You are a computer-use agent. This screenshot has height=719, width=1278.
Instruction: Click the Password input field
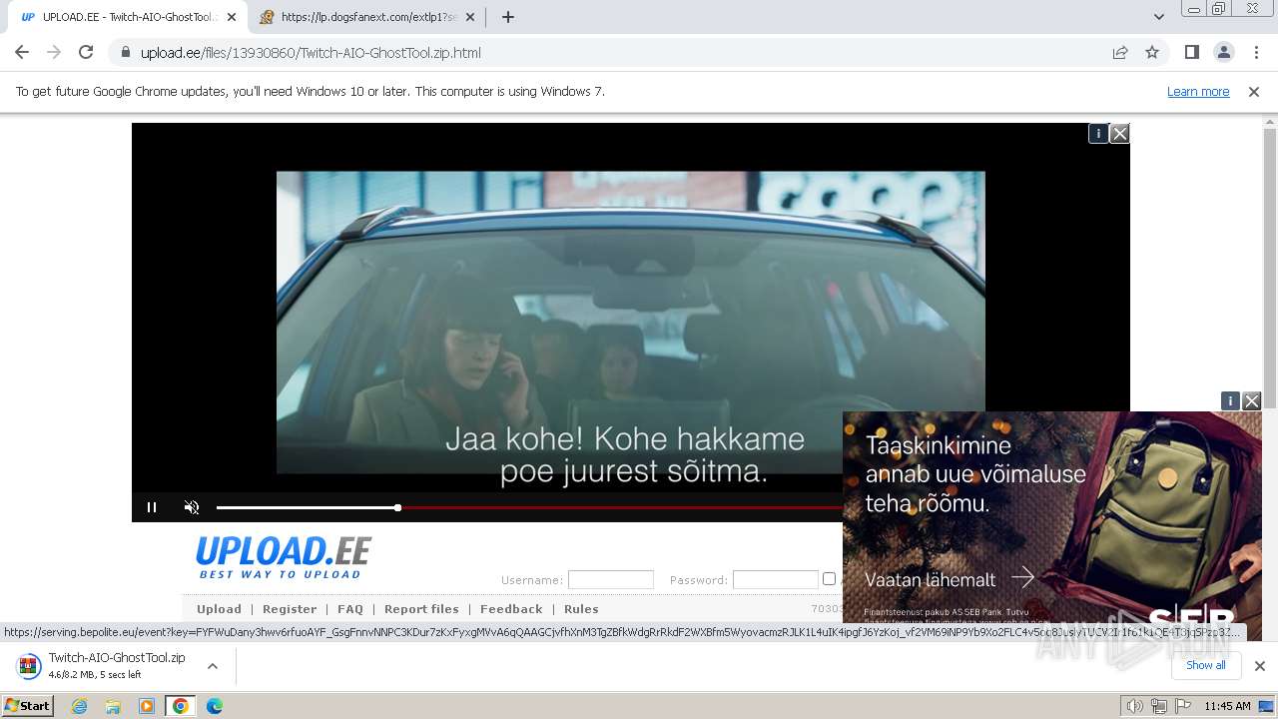(775, 579)
